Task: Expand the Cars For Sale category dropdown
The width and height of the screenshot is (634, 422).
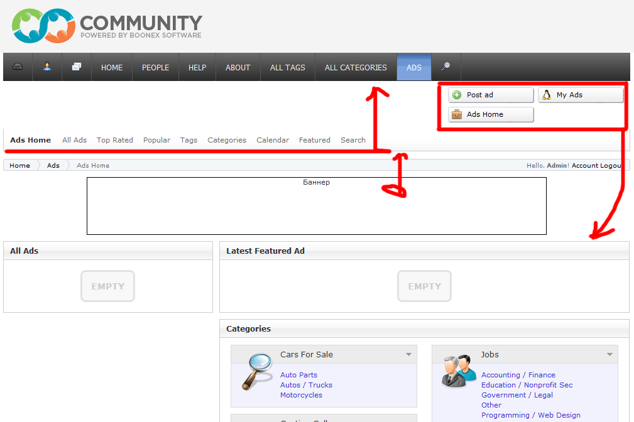Action: [410, 354]
